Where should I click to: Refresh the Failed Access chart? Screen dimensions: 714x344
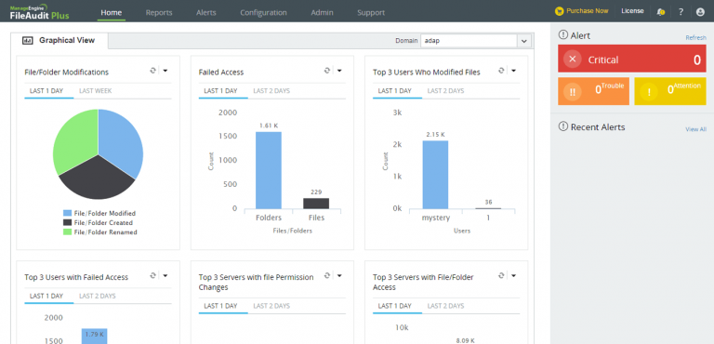click(327, 71)
